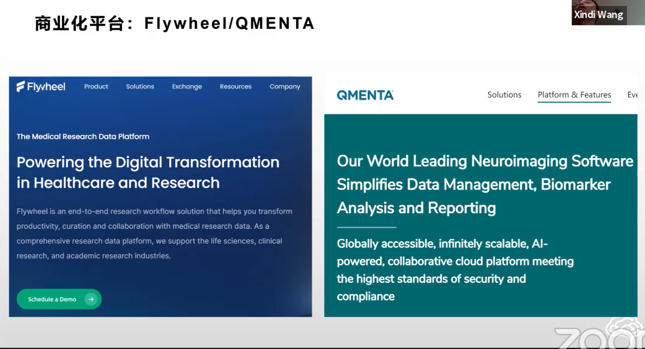This screenshot has height=349, width=645.
Task: Click the Xindi Wang name label
Action: click(x=598, y=15)
